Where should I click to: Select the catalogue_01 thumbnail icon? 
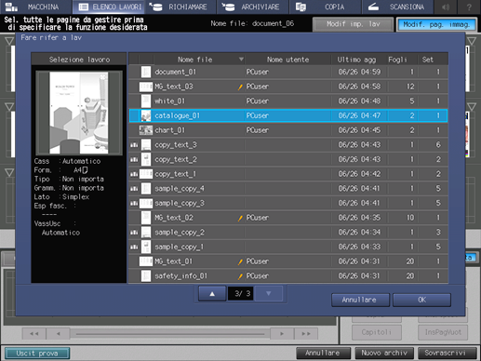pyautogui.click(x=146, y=115)
